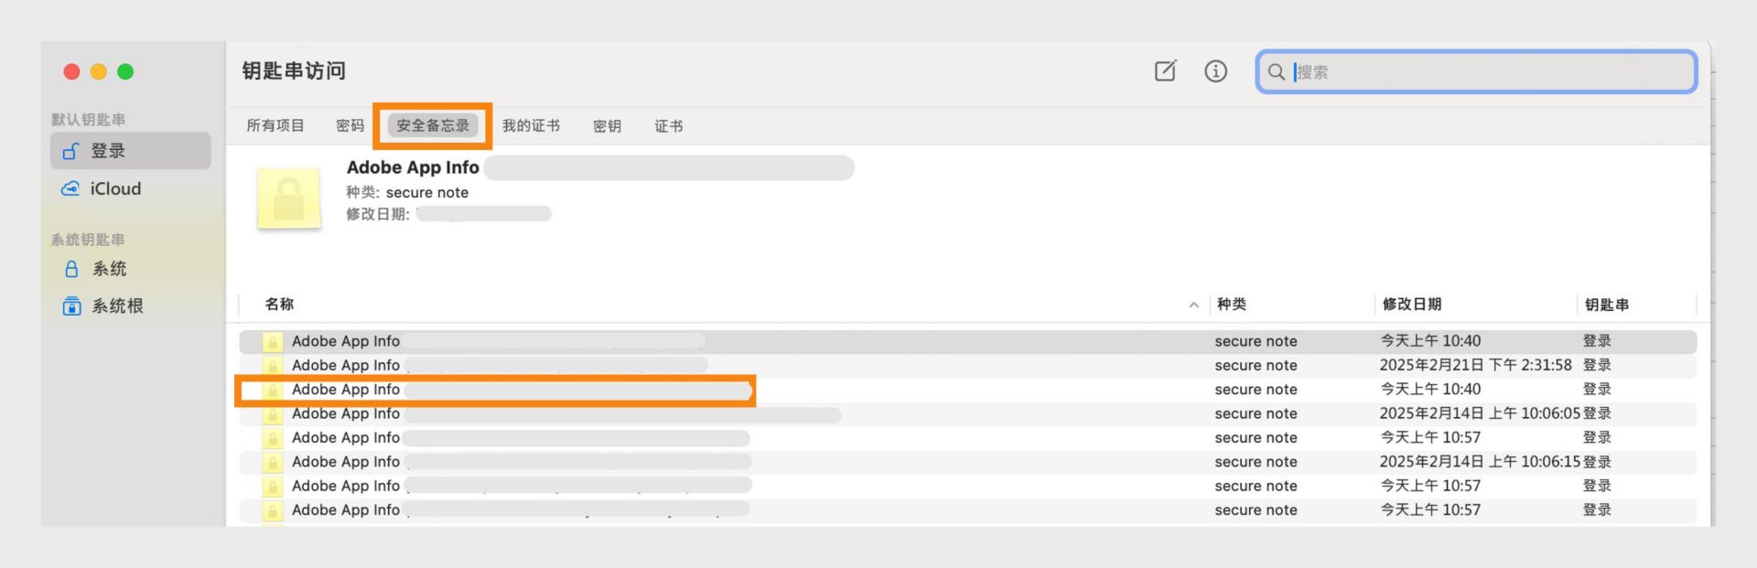Screen dimensions: 1757x568
Task: Click the compose new keychain item icon
Action: point(1165,71)
